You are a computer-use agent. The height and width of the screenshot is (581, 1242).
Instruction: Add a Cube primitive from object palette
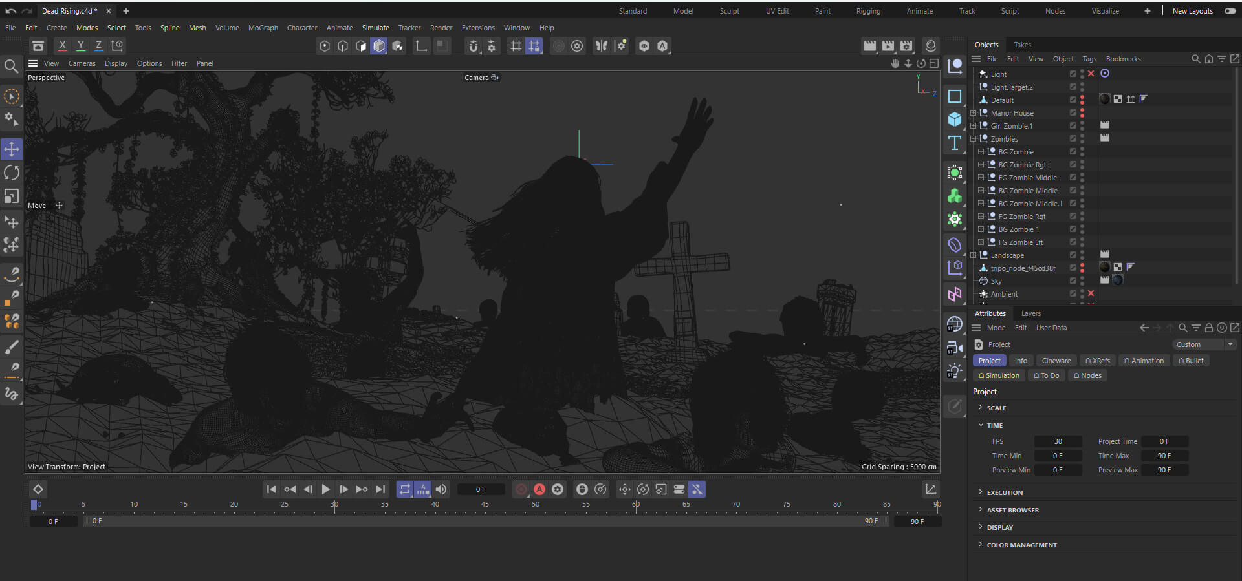click(x=955, y=120)
